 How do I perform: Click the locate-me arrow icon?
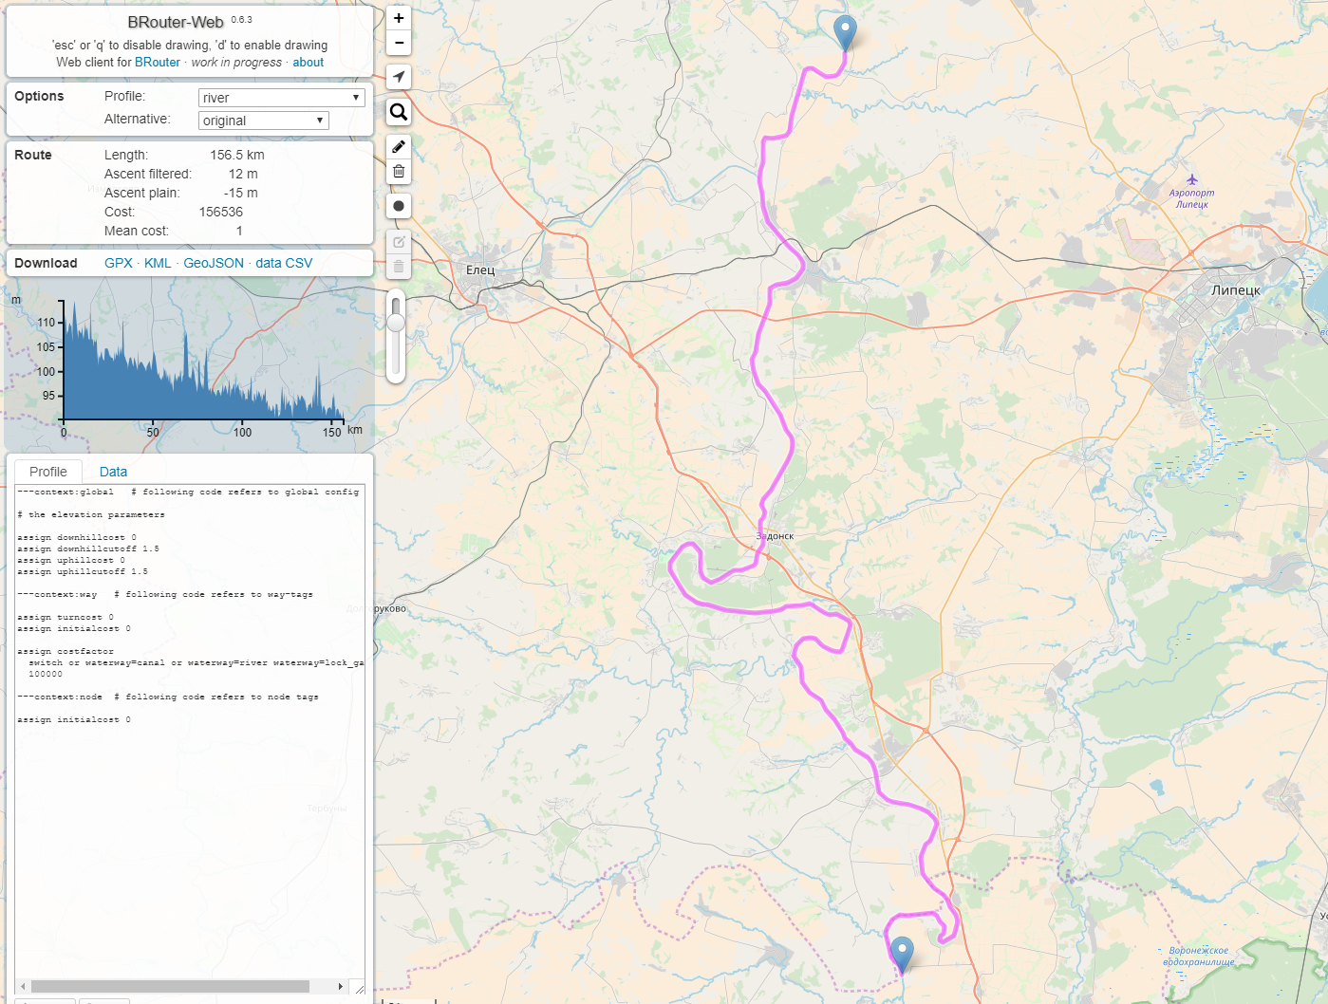399,77
